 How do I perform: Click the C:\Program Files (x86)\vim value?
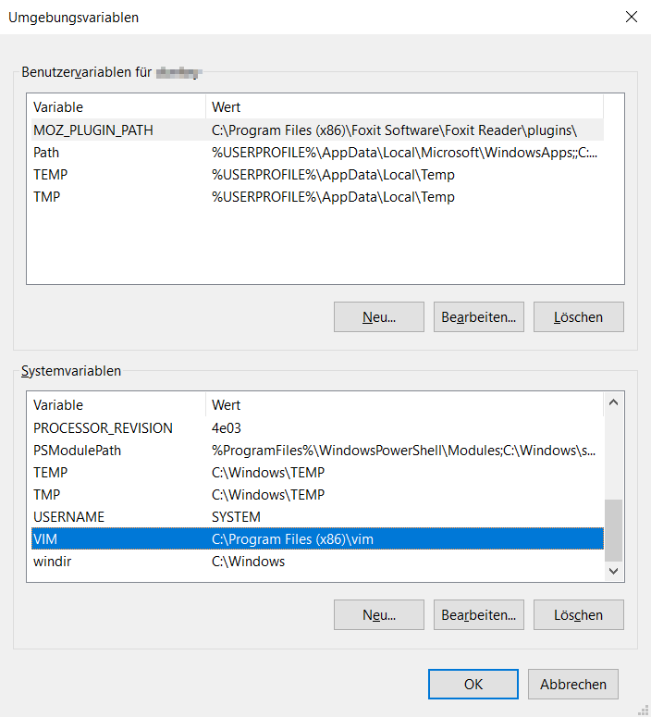(x=292, y=539)
